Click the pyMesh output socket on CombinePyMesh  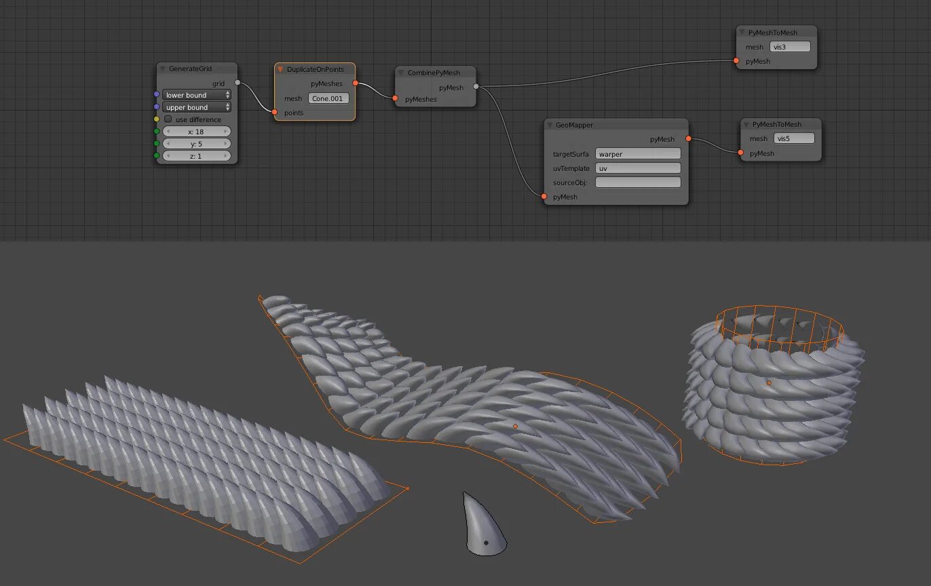coord(476,87)
